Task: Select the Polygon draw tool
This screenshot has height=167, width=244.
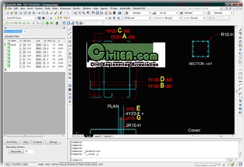Action: [x=70, y=42]
